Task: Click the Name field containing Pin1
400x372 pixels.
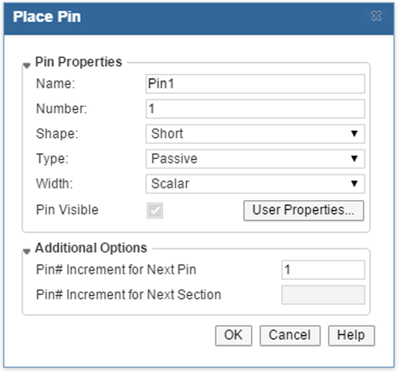Action: point(255,84)
